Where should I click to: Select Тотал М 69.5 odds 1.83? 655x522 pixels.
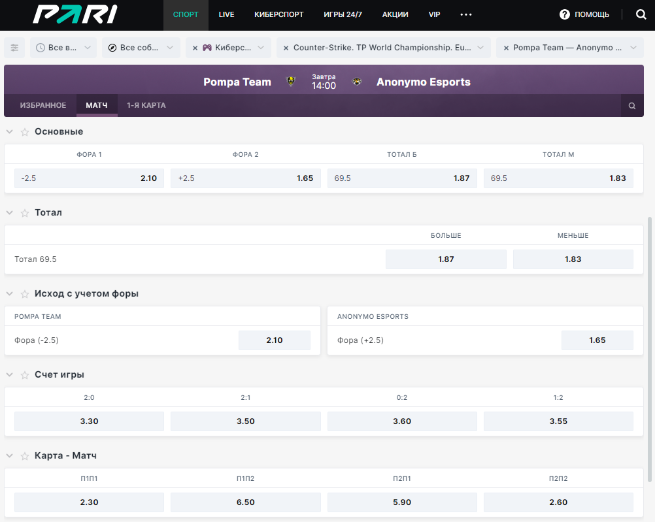coord(558,178)
